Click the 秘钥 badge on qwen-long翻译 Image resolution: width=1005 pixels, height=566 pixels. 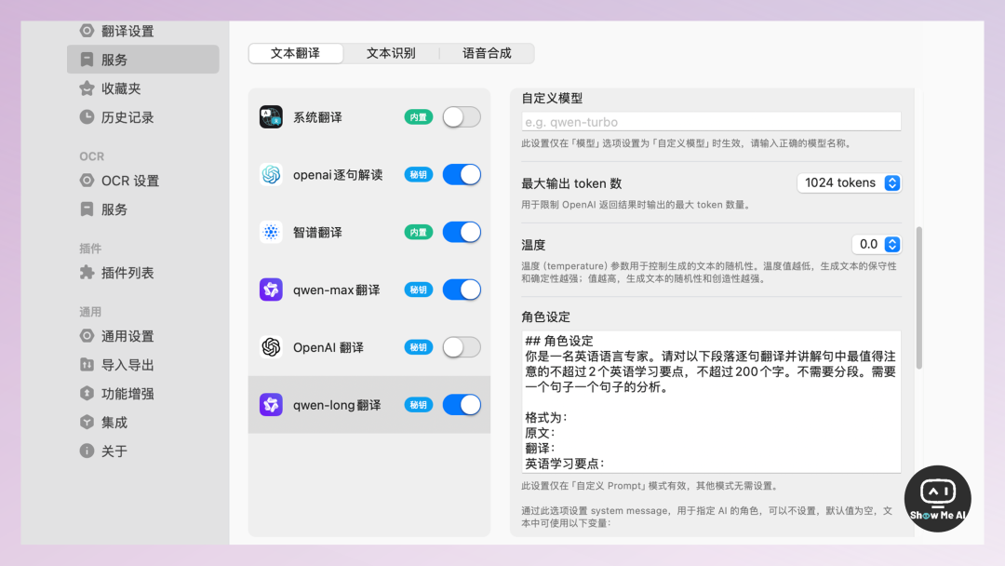(x=419, y=404)
